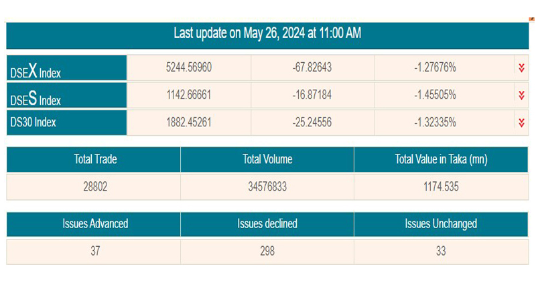The height and width of the screenshot is (301, 536).
Task: Click the Last update banner heading
Action: tap(267, 33)
